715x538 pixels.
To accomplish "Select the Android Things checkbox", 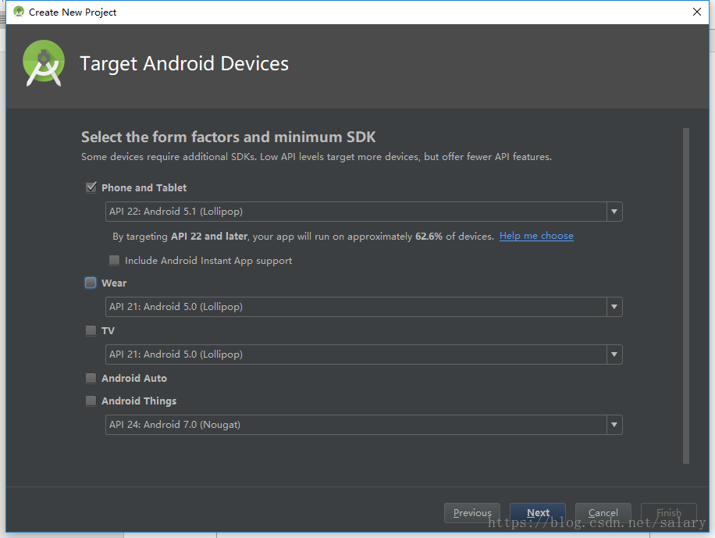I will click(x=91, y=401).
